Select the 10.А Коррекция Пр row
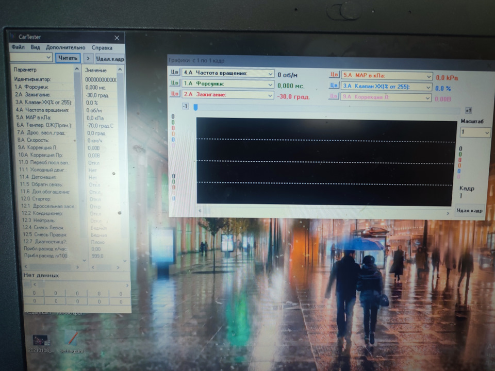This screenshot has width=495, height=371. click(x=40, y=155)
